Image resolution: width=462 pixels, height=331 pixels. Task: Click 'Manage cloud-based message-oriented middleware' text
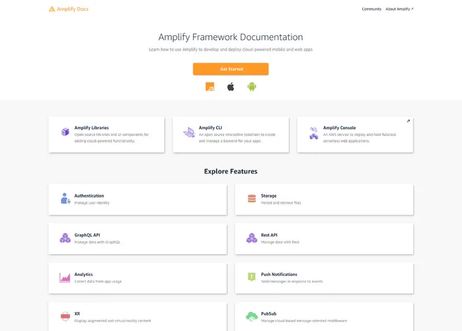tap(304, 321)
